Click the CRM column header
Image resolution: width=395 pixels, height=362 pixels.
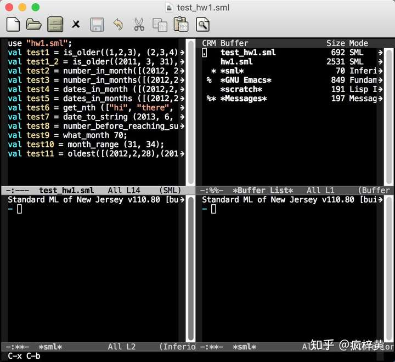point(209,43)
